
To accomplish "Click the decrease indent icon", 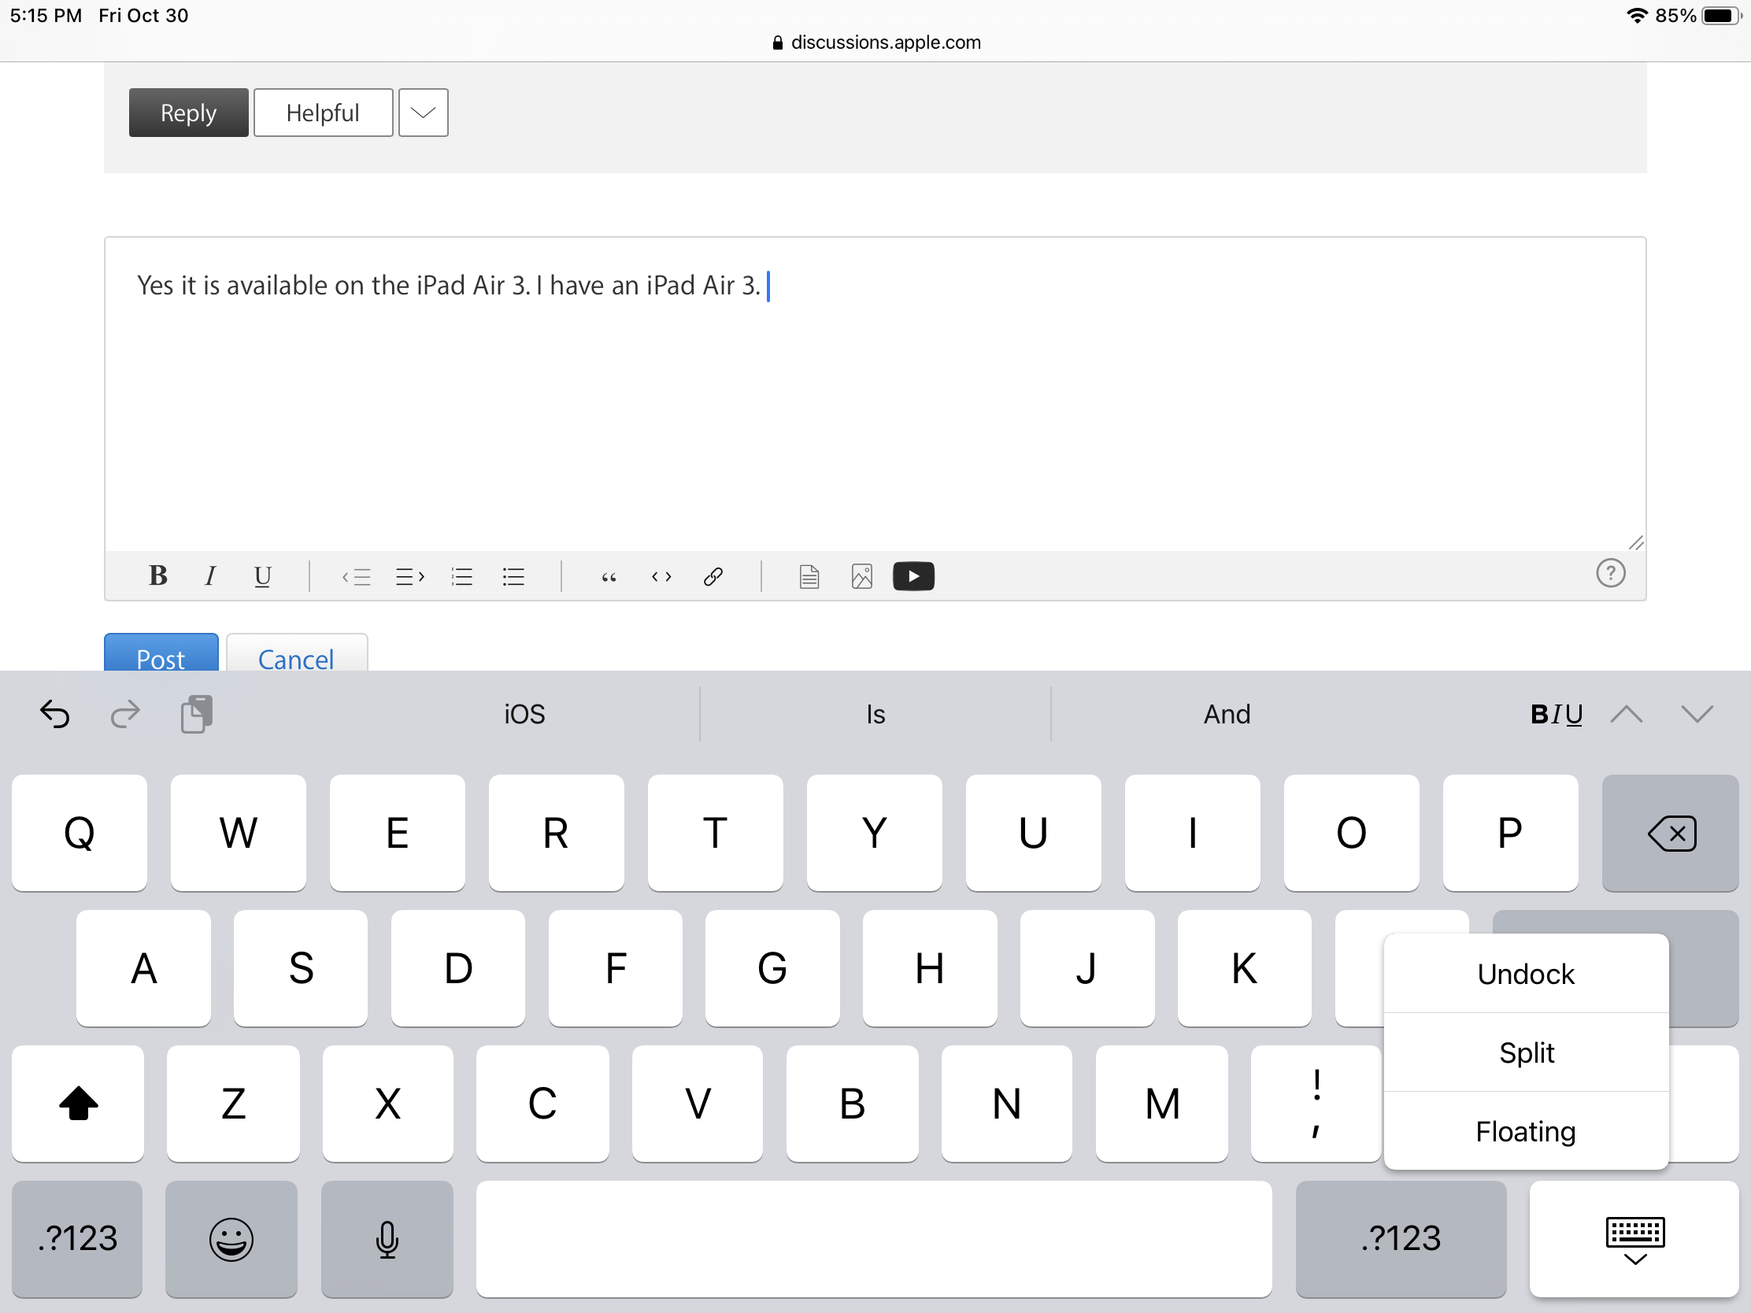I will point(357,577).
